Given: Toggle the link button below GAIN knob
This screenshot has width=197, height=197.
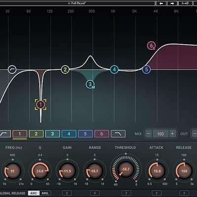Looking at the screenshot, I should (67, 193).
